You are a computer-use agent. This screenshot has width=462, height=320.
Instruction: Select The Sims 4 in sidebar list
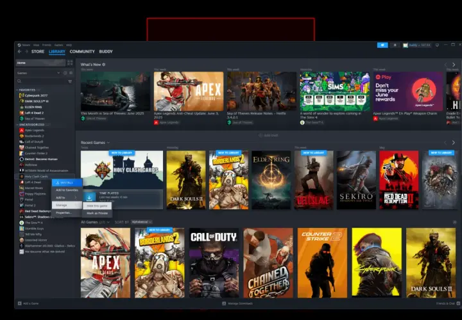[x=33, y=223]
